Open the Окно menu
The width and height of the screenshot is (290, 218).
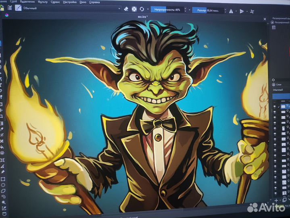83,2
